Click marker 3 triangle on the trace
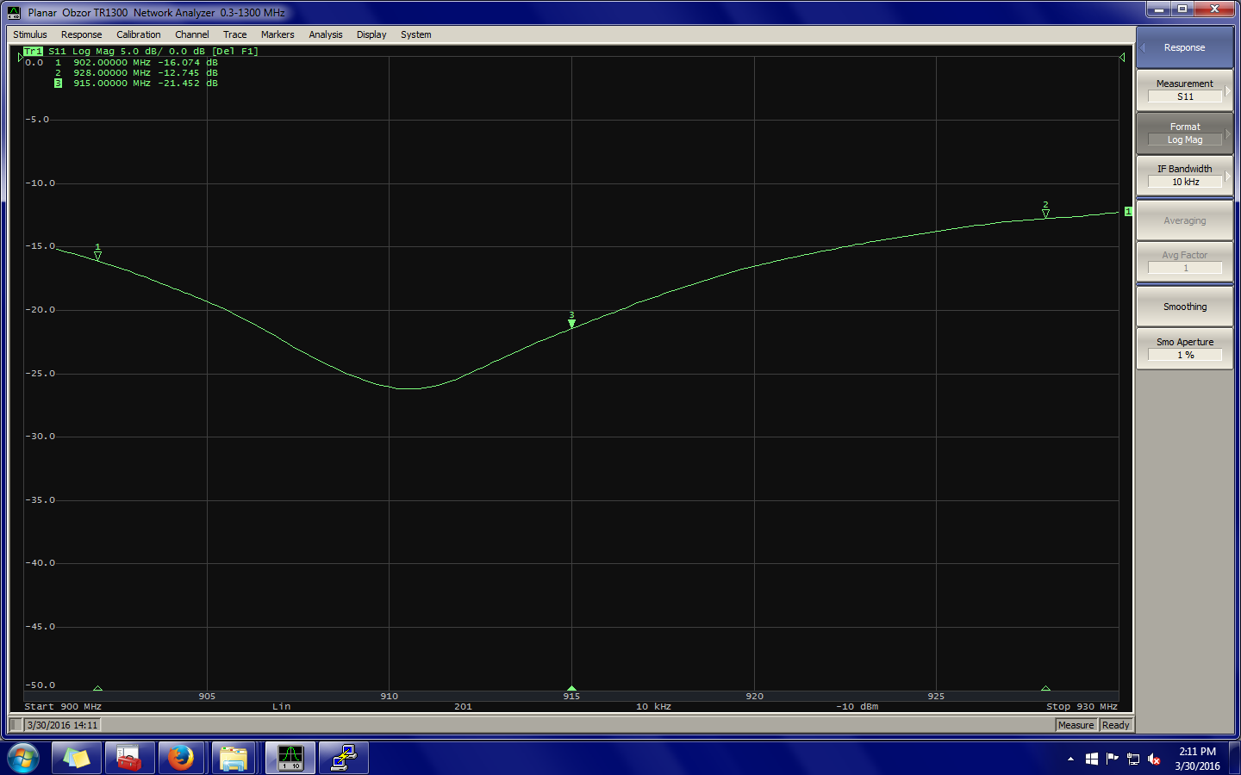 click(x=571, y=324)
